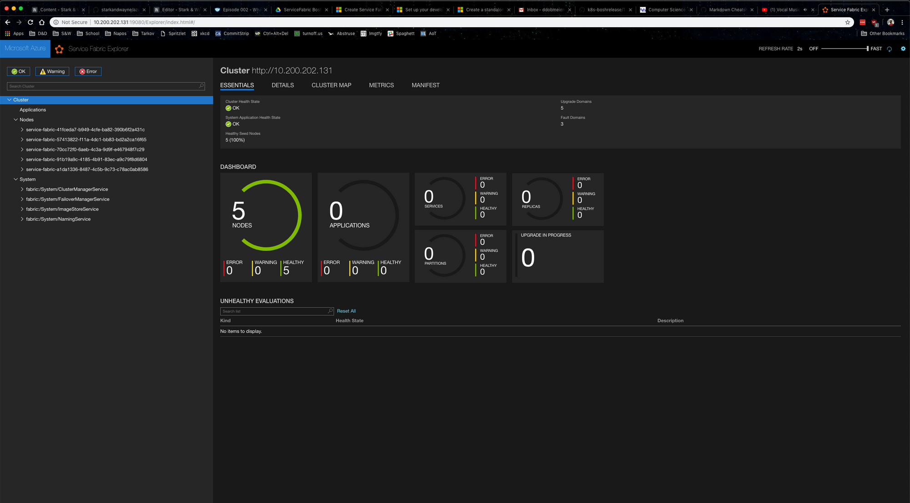Sort evaluations by the Health State column header
910x503 pixels.
349,321
